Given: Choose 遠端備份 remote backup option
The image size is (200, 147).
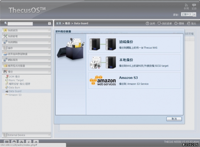Looking at the screenshot, I should (x=134, y=44).
